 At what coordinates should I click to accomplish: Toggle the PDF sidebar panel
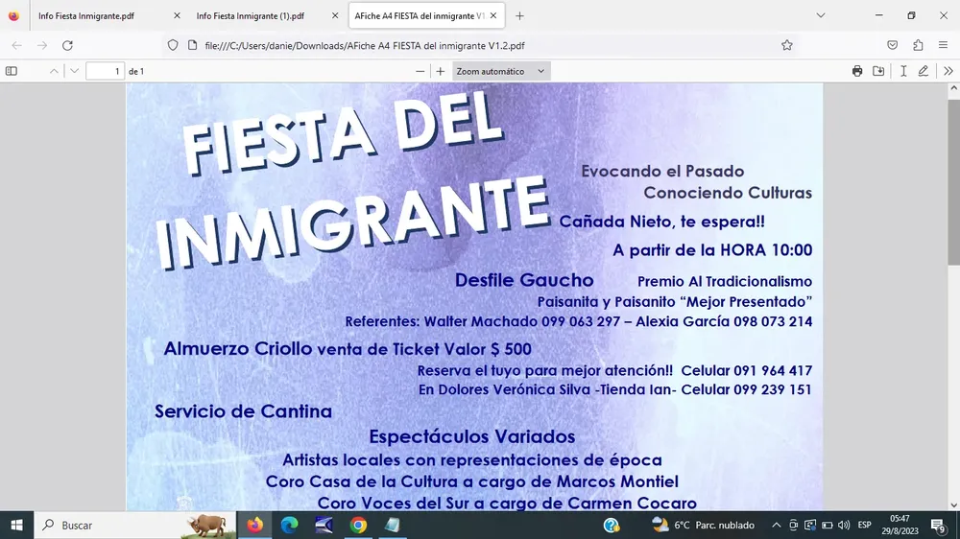click(x=11, y=71)
